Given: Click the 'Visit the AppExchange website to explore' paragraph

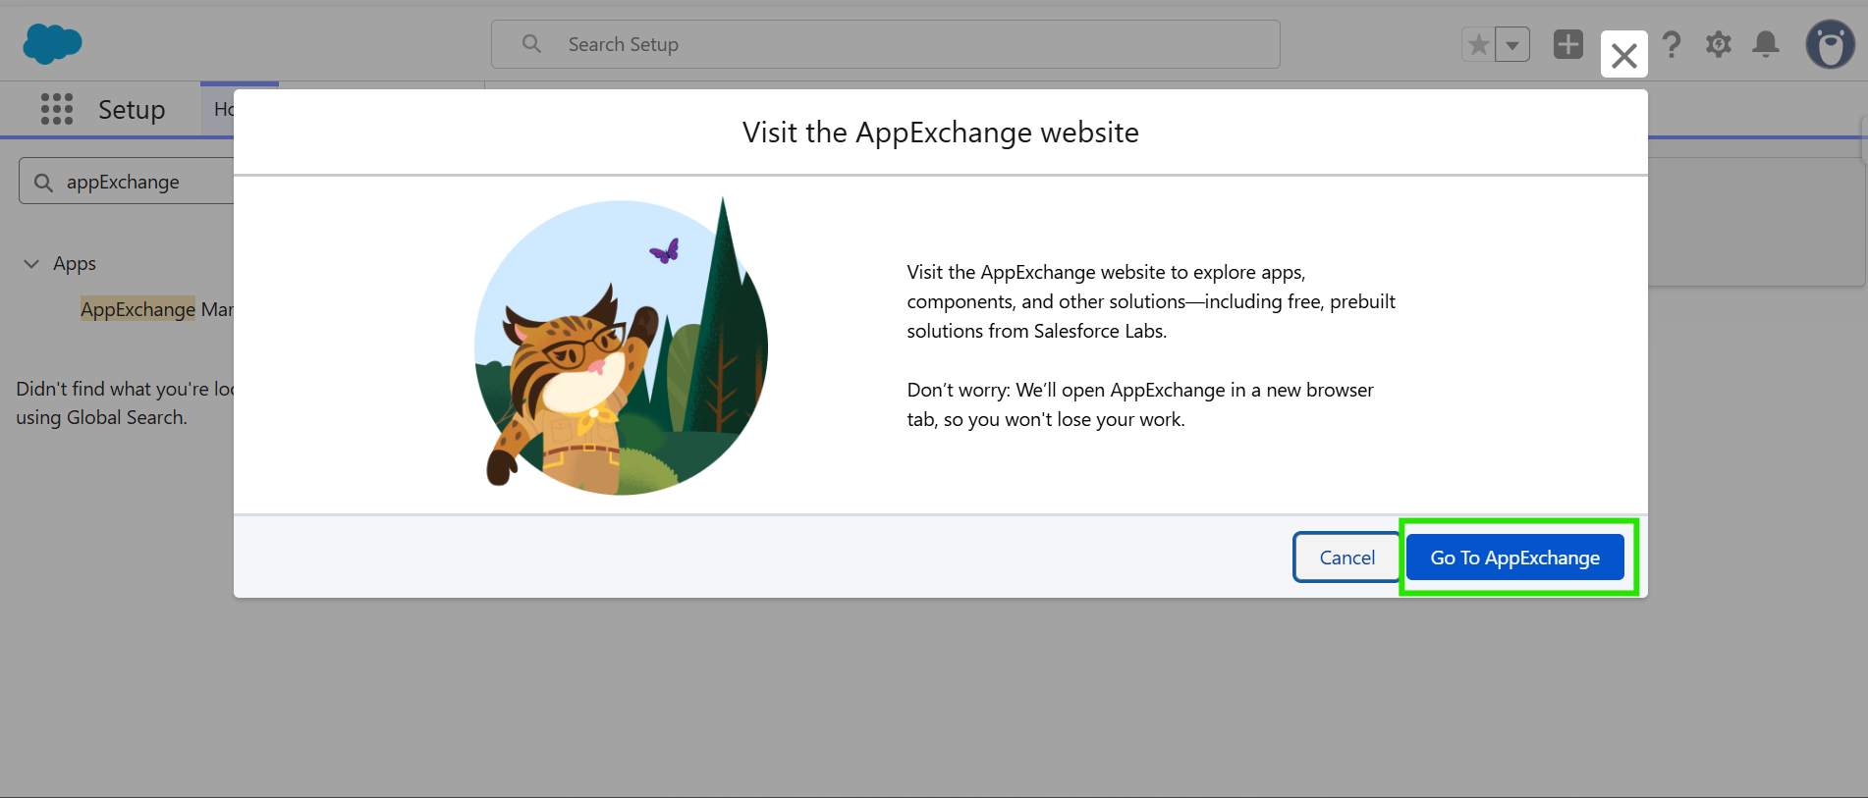Looking at the screenshot, I should coord(1151,301).
